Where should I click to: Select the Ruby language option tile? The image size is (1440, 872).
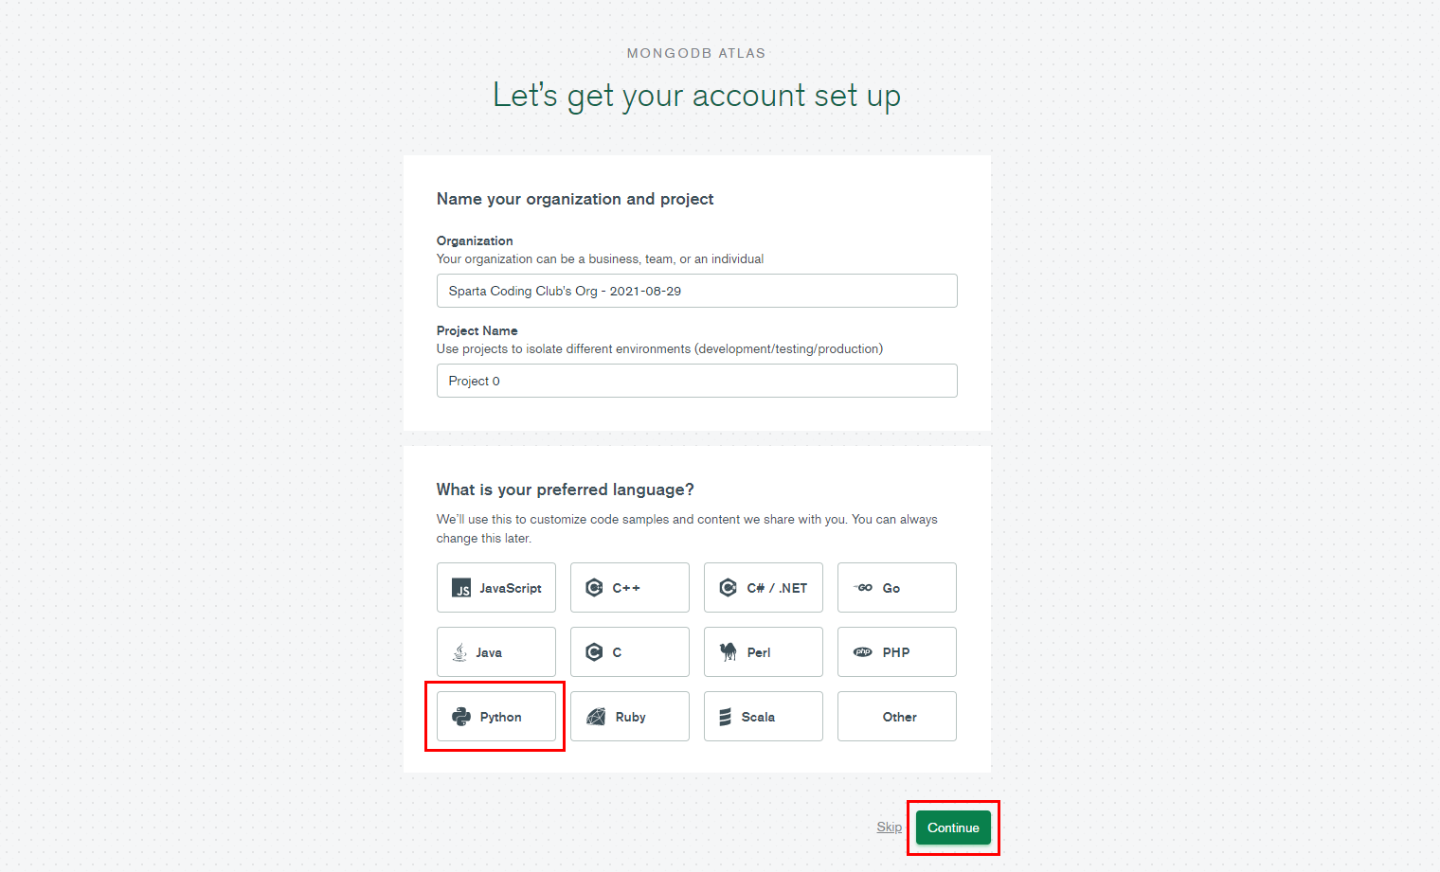pos(630,717)
